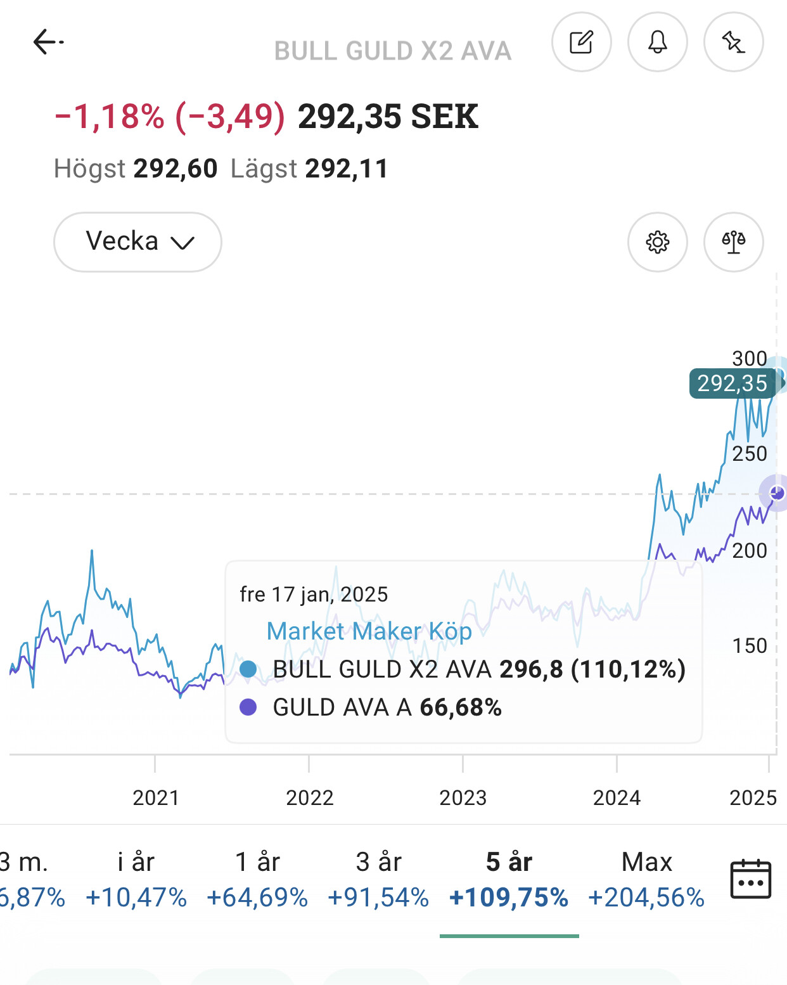
Task: Open the compare scales icon
Action: coord(733,242)
